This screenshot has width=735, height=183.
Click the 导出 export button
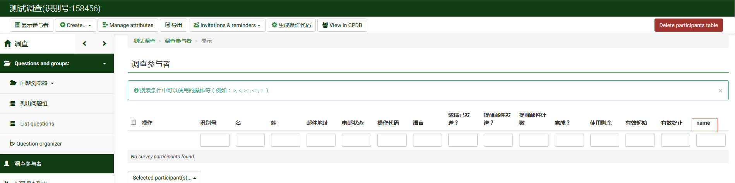click(x=174, y=25)
